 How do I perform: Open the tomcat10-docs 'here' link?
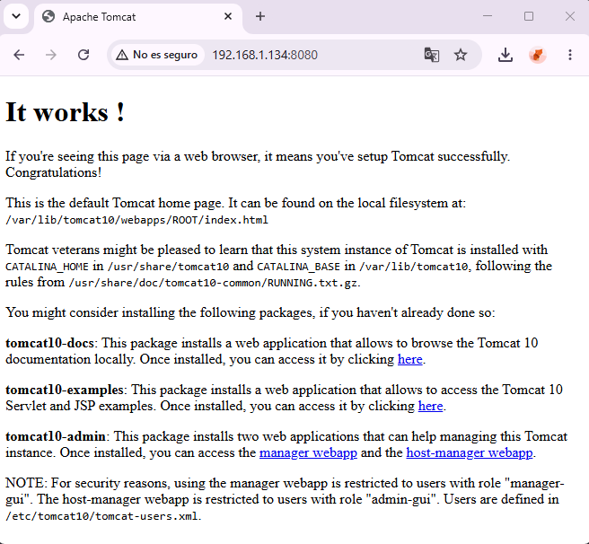(409, 360)
